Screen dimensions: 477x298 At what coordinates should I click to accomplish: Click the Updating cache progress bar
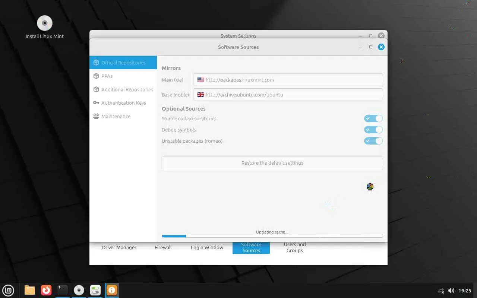point(272,236)
